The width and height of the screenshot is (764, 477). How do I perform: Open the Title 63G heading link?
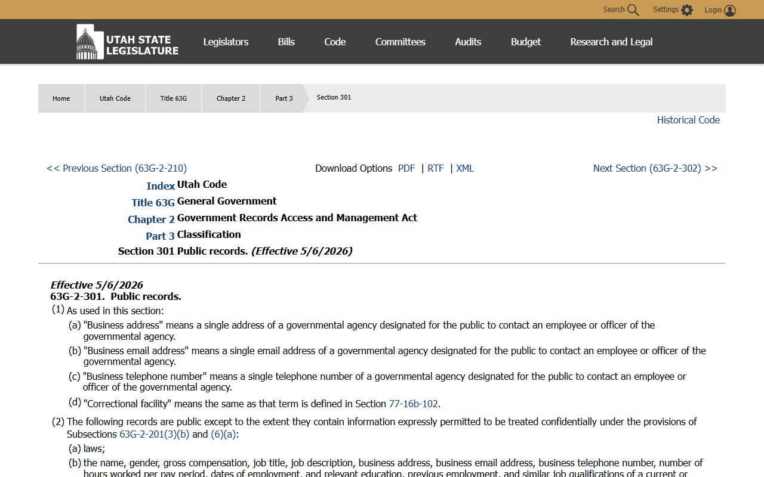click(x=153, y=203)
